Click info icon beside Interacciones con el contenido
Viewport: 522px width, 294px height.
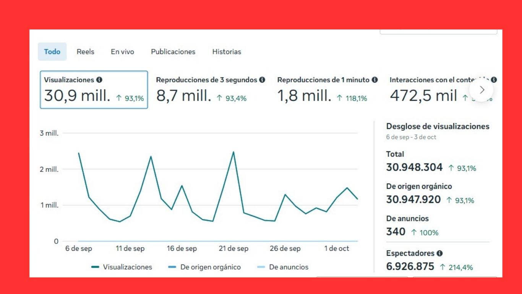[x=494, y=80]
